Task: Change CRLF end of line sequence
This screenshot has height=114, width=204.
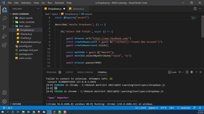Action: (x=171, y=108)
